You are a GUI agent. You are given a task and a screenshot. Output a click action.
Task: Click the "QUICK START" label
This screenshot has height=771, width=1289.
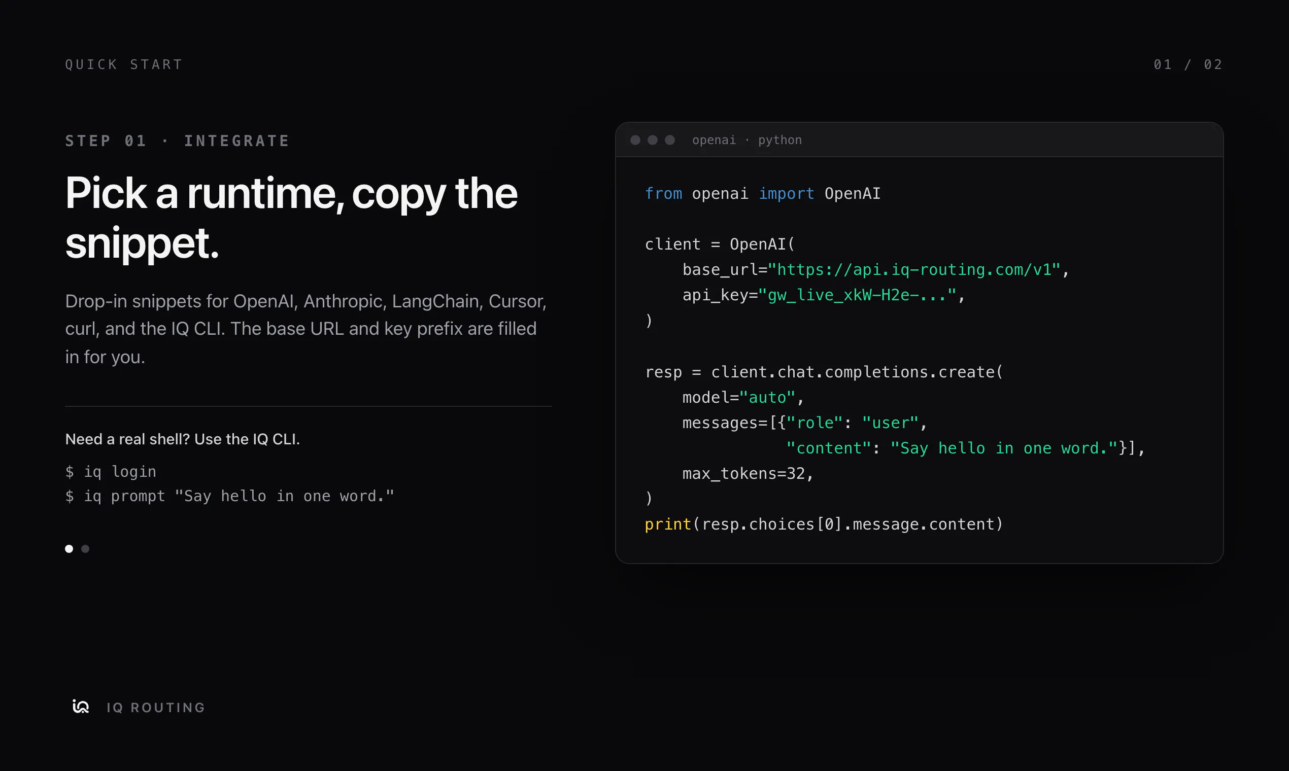124,64
